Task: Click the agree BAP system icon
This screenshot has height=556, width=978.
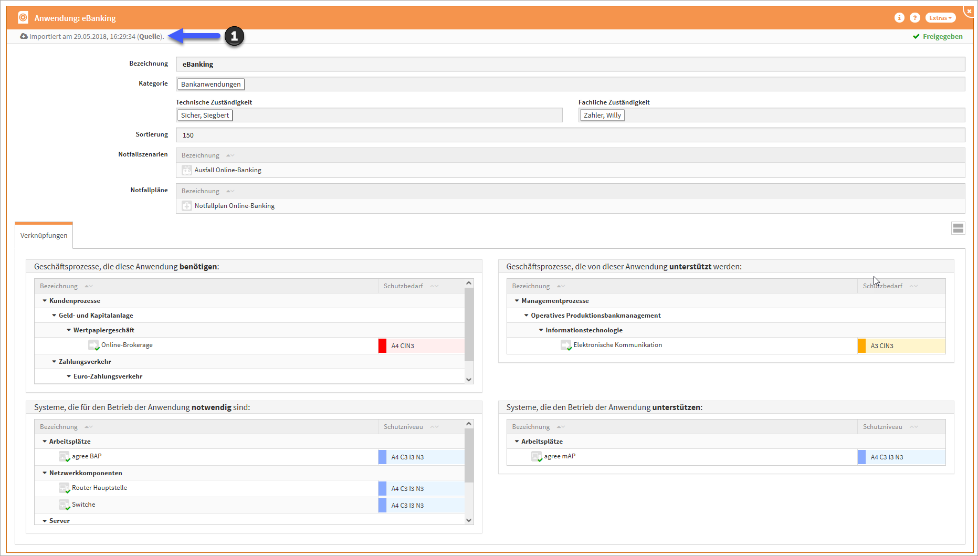Action: 64,456
